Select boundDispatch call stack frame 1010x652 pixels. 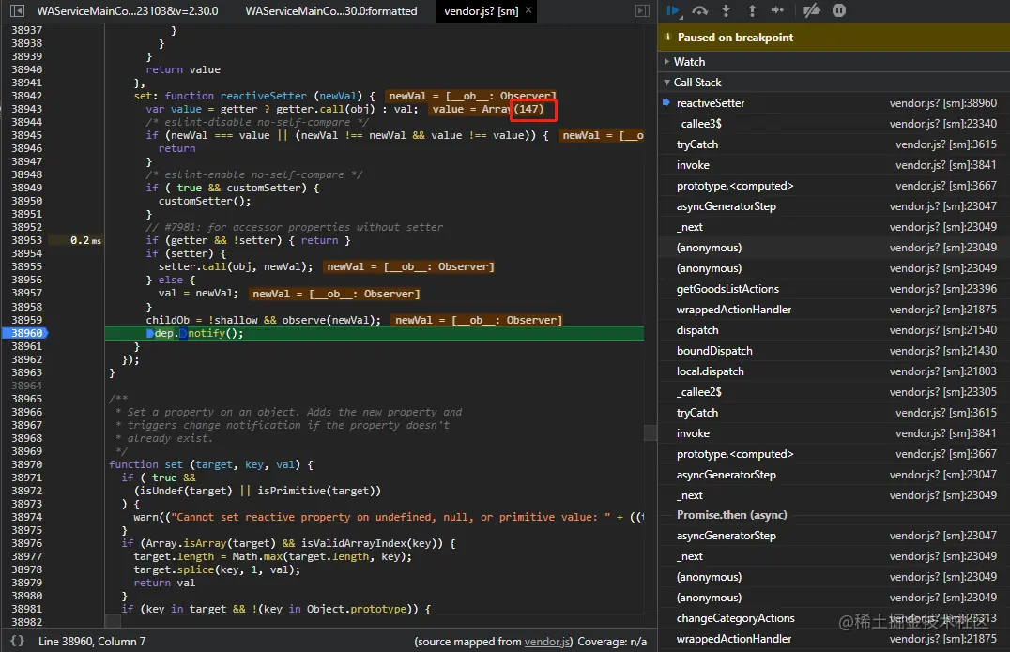click(x=834, y=351)
